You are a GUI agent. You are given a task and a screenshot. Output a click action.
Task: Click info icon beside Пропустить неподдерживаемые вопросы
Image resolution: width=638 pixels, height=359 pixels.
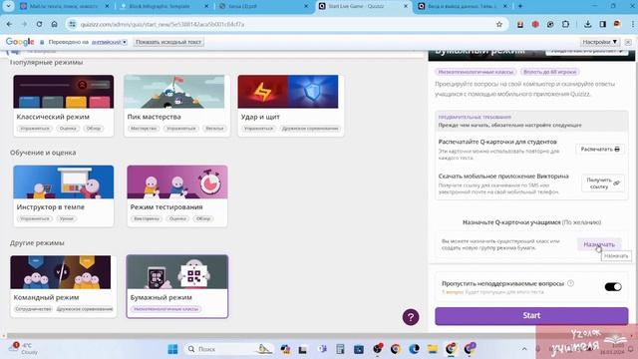[x=570, y=283]
